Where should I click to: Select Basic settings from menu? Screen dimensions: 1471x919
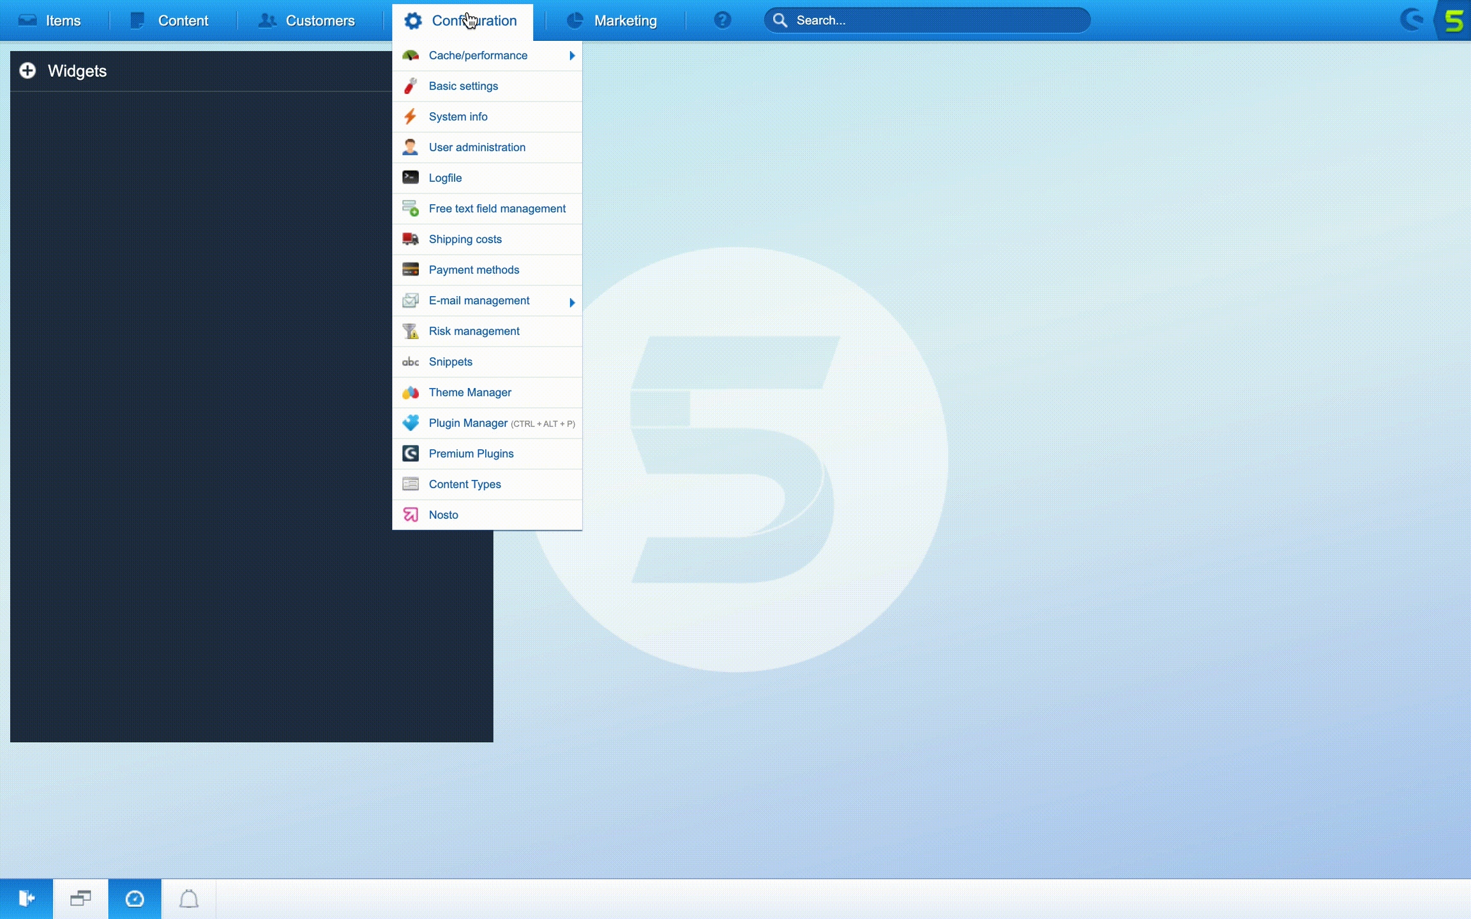tap(464, 86)
